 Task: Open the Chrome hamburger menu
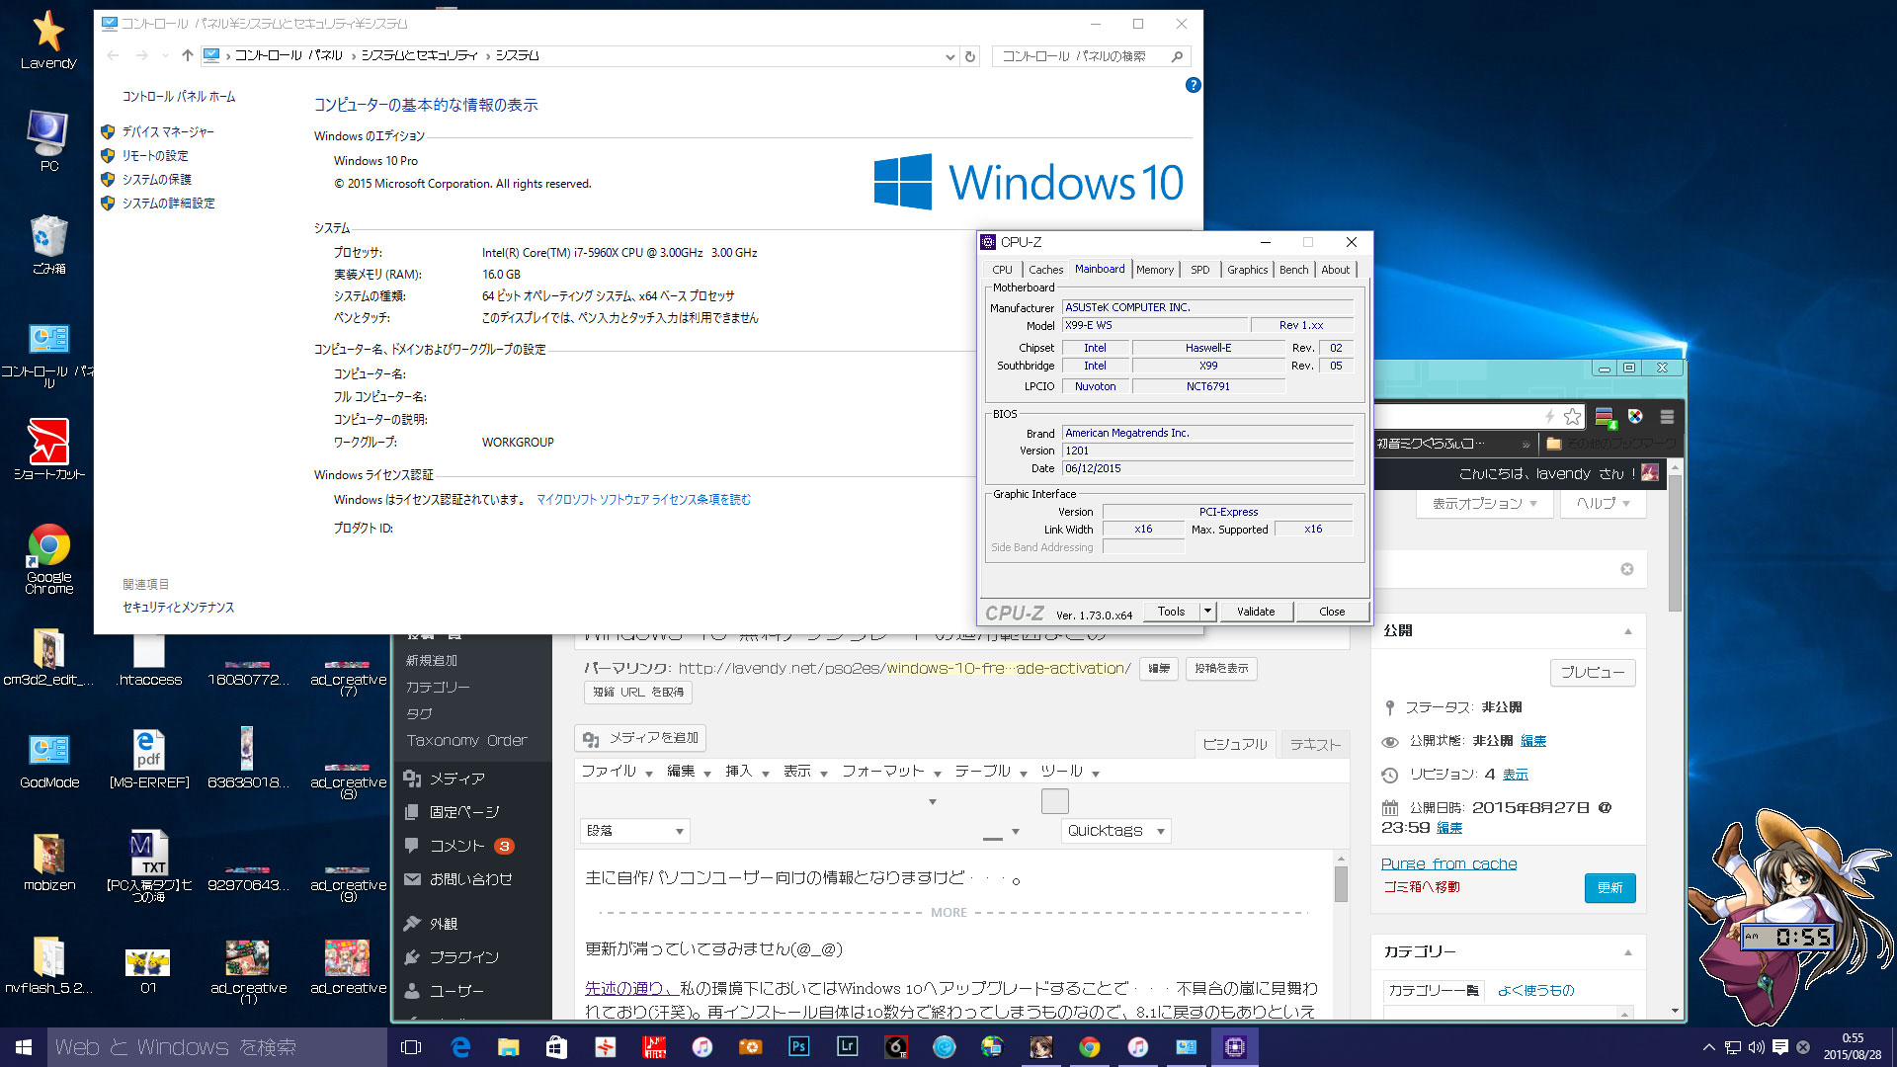click(x=1667, y=417)
